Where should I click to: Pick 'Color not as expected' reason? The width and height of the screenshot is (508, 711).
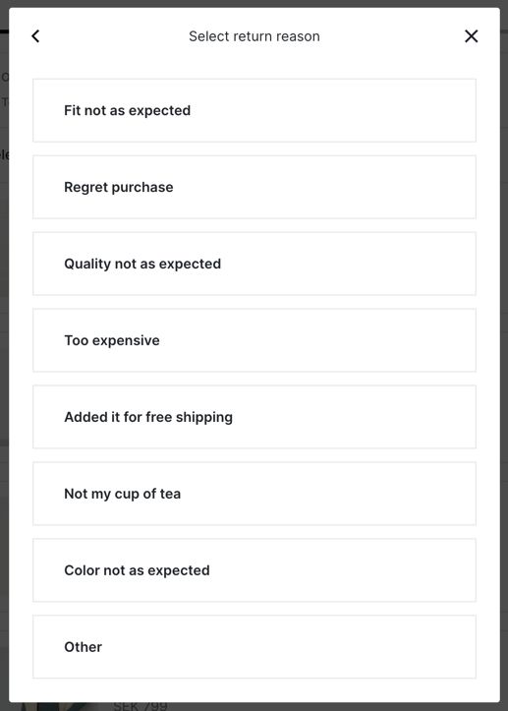tap(254, 570)
